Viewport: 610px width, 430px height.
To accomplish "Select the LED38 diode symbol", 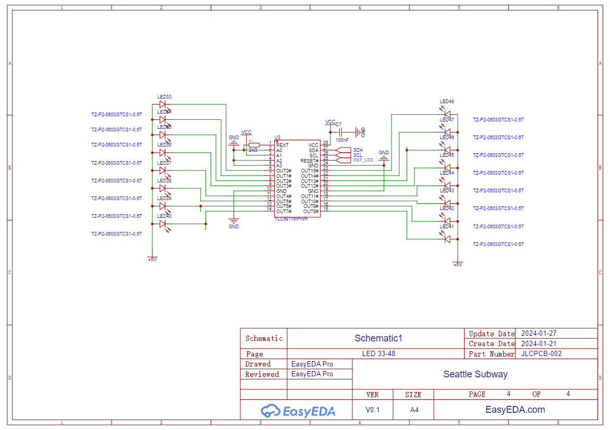I will click(163, 189).
